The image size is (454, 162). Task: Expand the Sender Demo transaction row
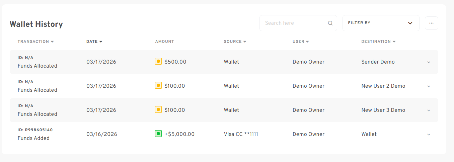coord(429,62)
